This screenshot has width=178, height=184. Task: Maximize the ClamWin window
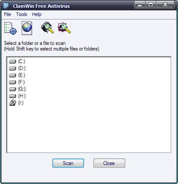pos(151,4)
